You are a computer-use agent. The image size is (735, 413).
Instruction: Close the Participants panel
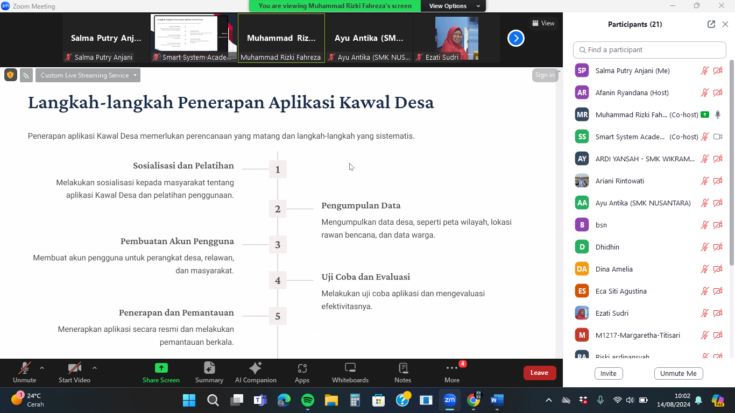pos(725,24)
